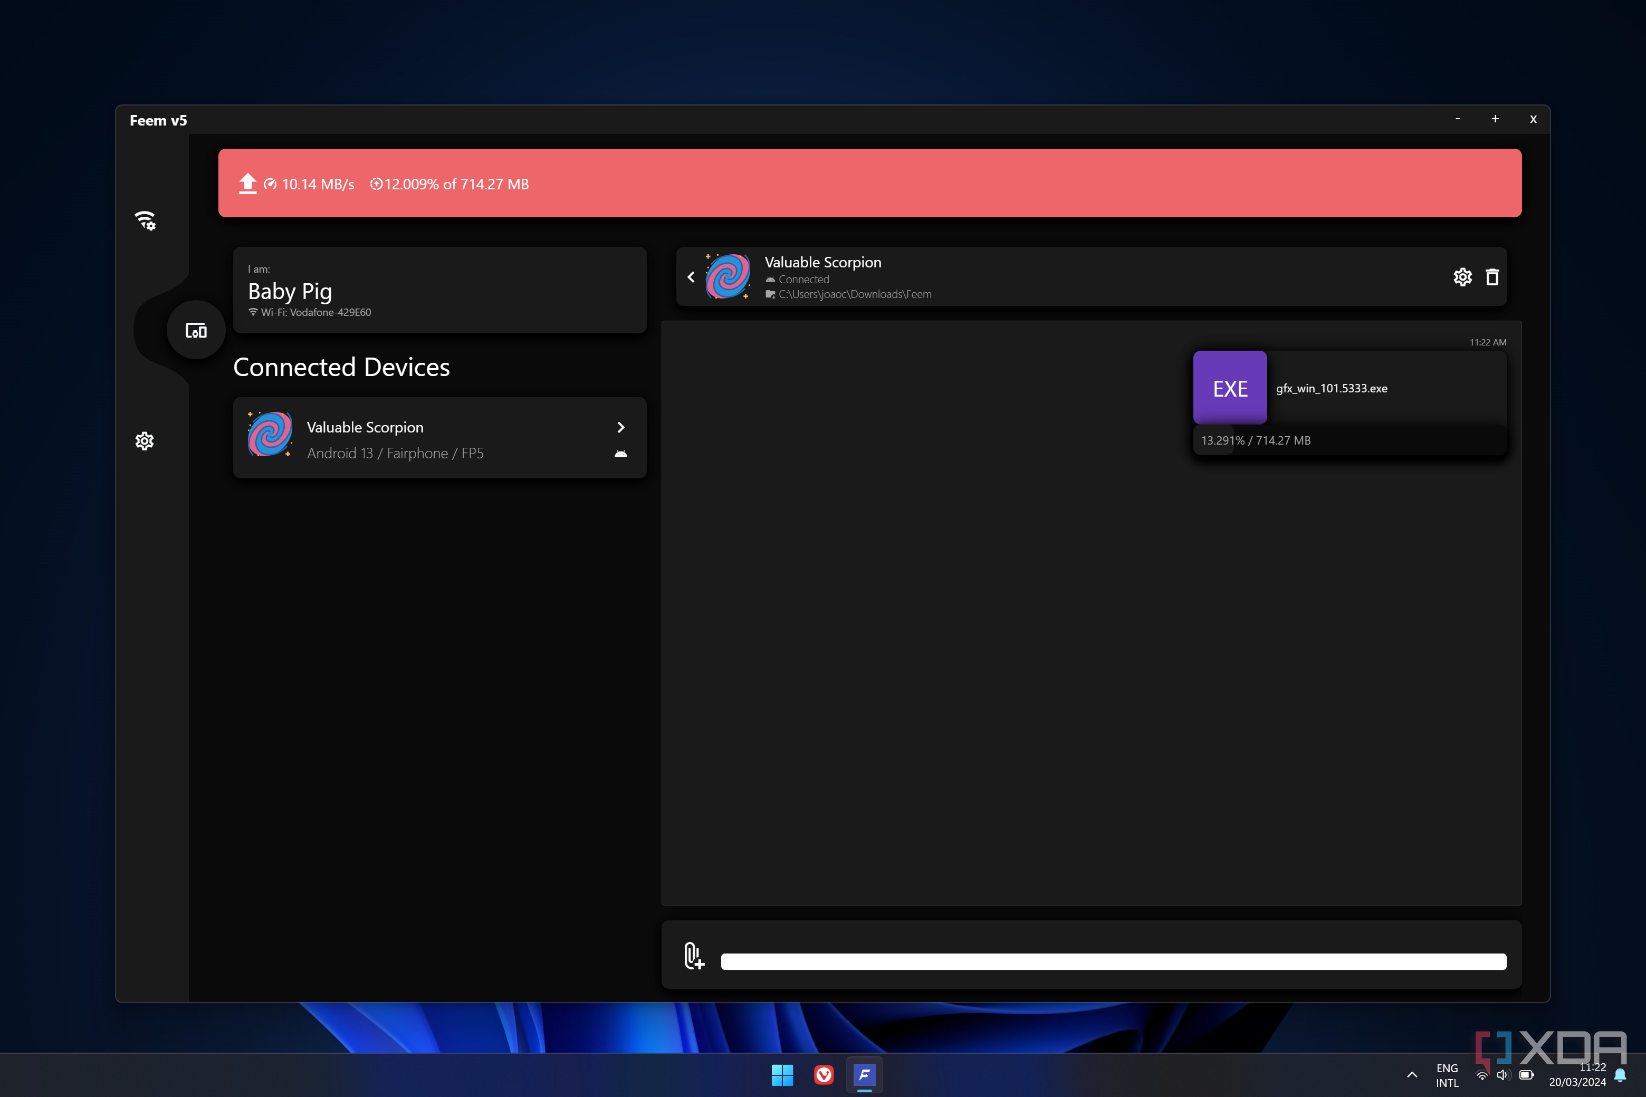Click the upload arrow icon in red banner
1646x1097 pixels.
tap(248, 184)
